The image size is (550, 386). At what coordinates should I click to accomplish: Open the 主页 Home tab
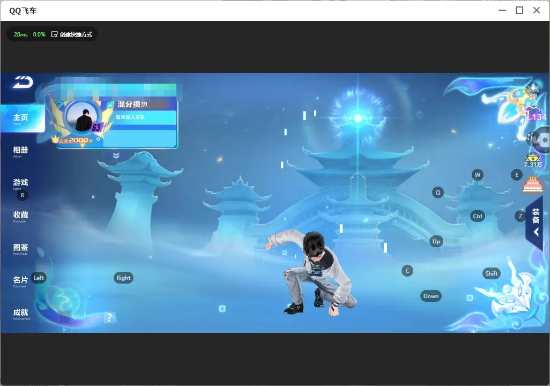[x=23, y=118]
